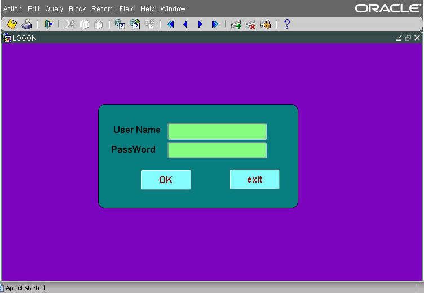Jump to last record with double-right arrow
The image size is (424, 293).
214,24
